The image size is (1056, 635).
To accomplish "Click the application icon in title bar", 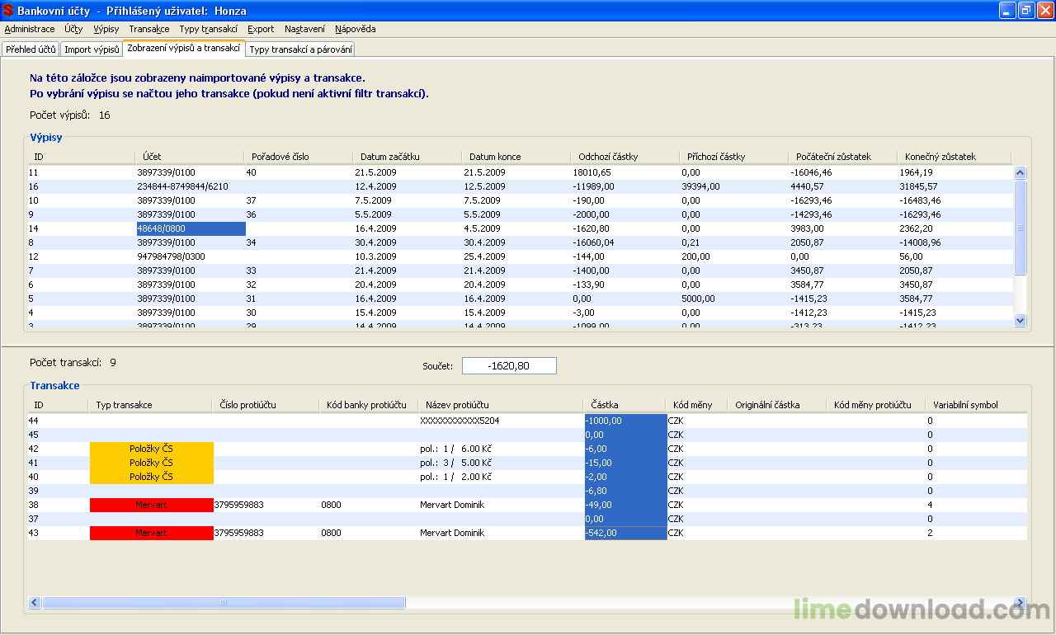I will (x=8, y=11).
